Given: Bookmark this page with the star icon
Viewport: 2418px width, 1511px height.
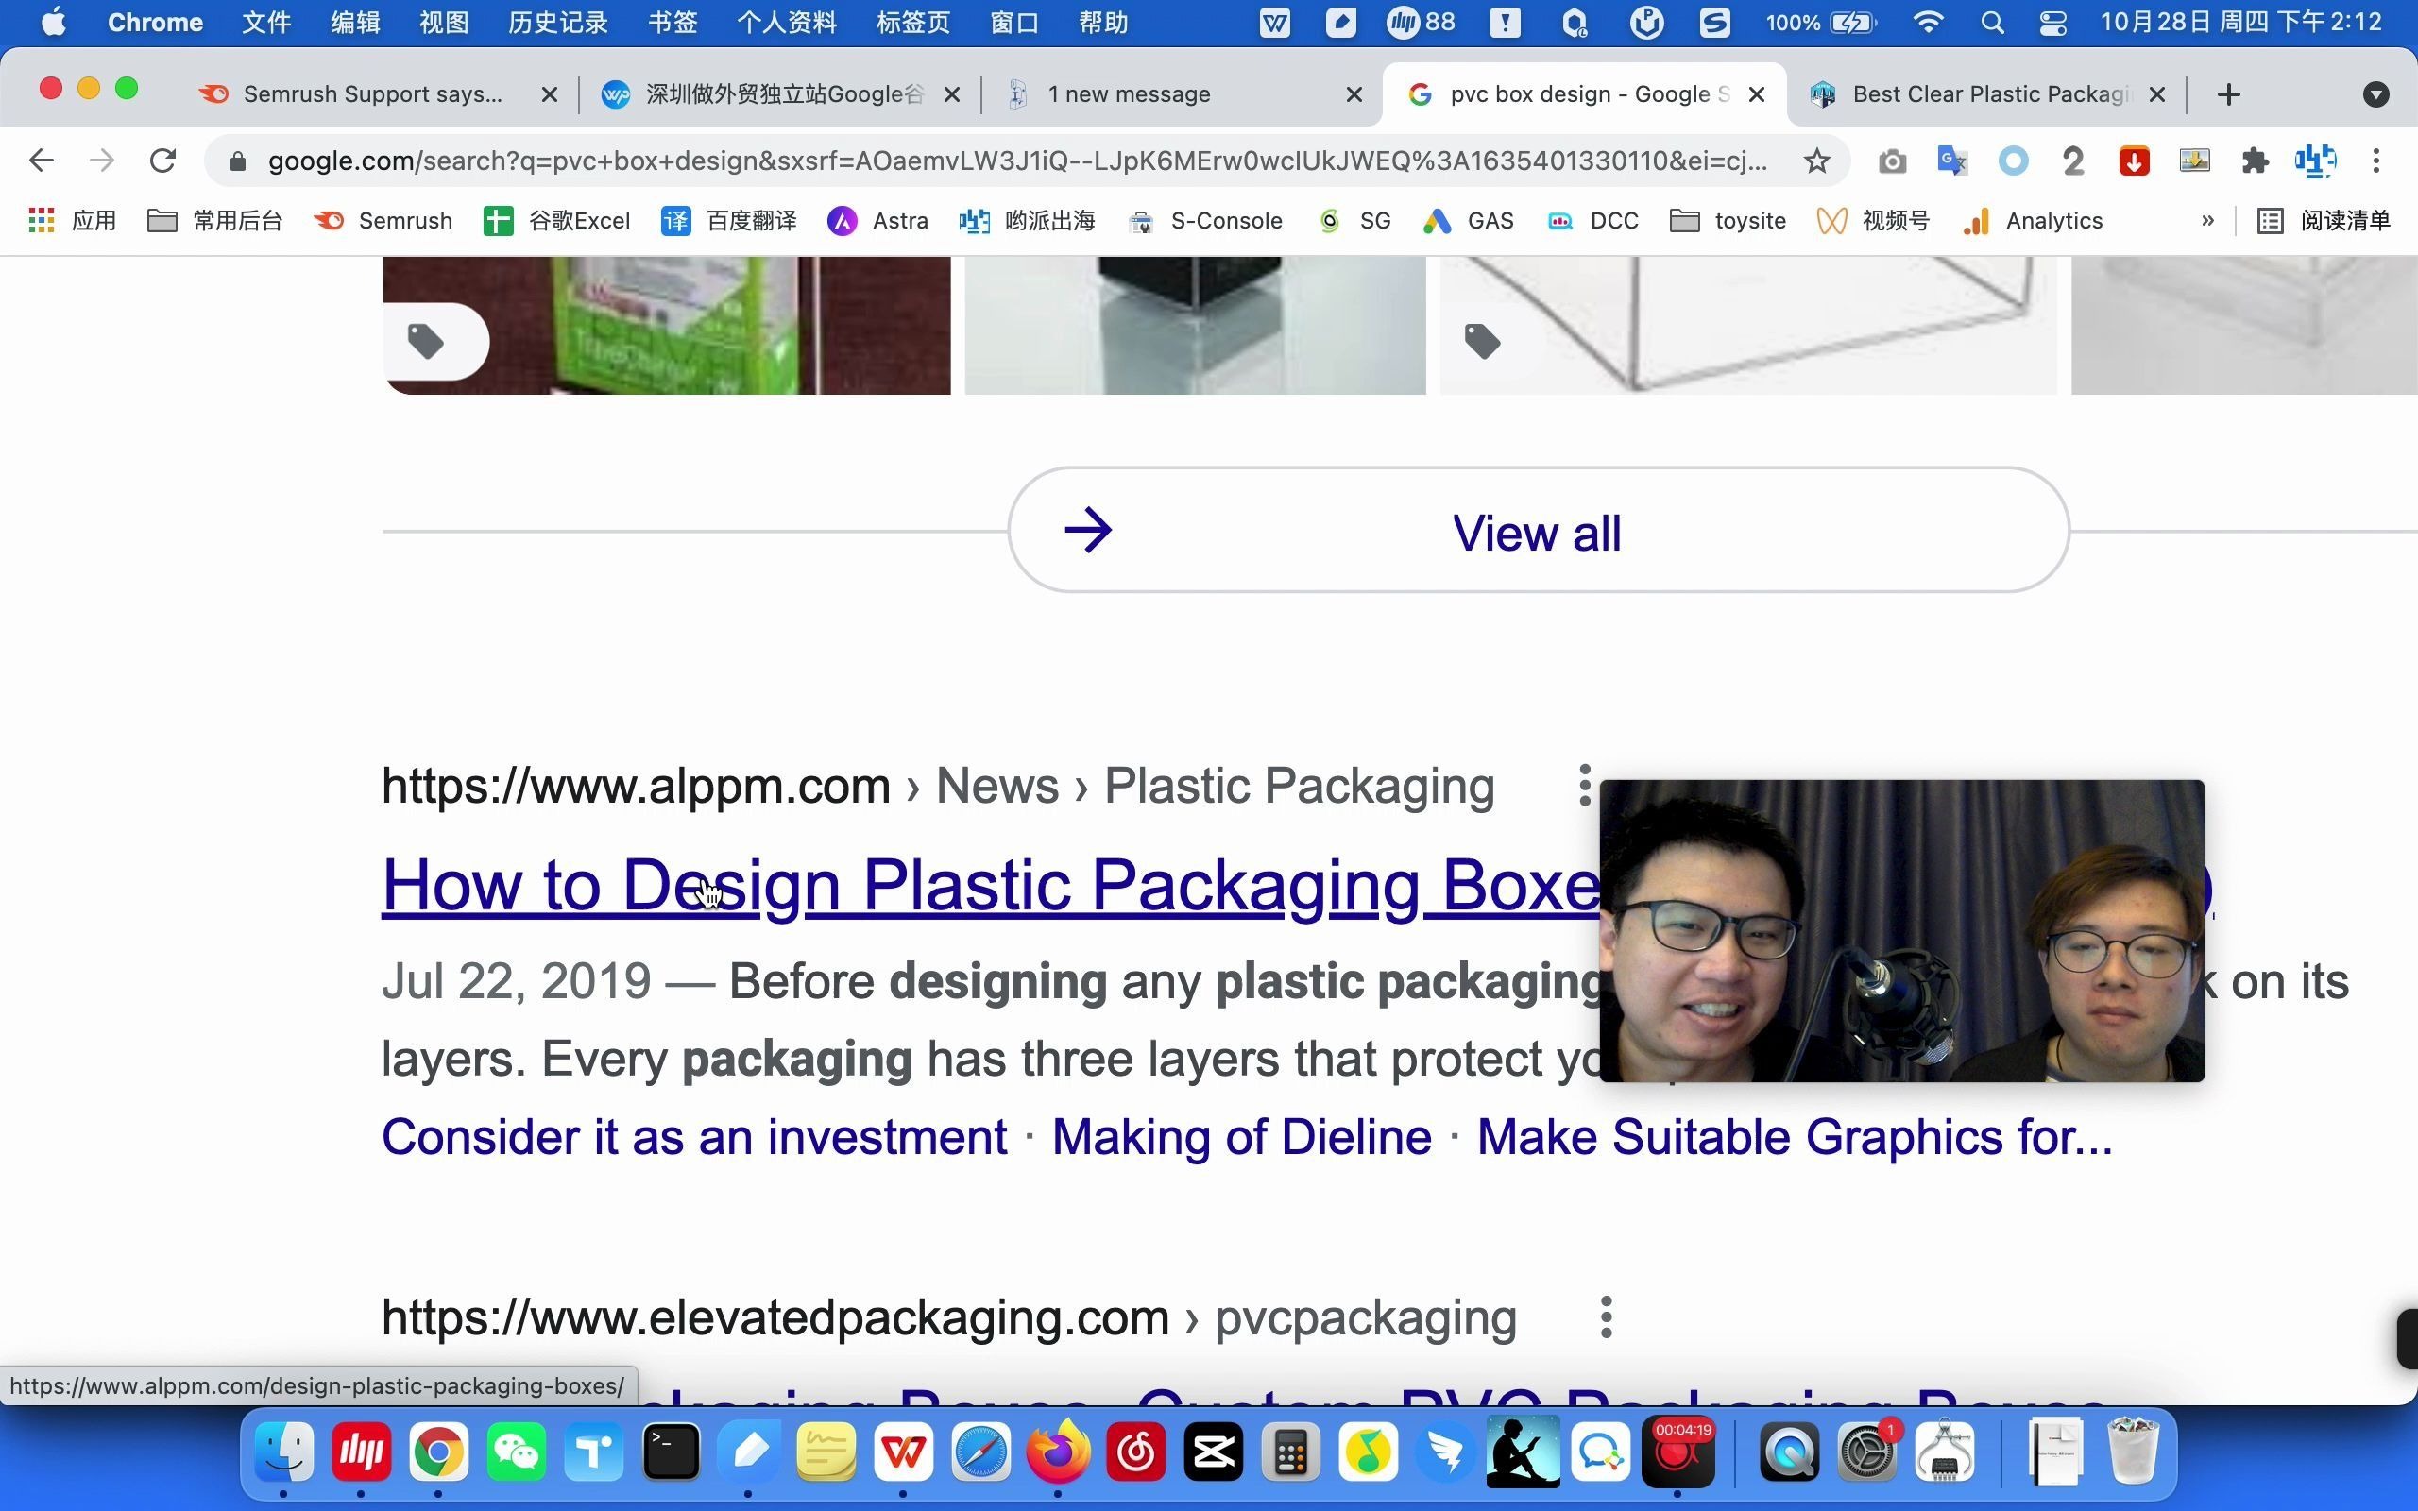Looking at the screenshot, I should (x=1816, y=161).
